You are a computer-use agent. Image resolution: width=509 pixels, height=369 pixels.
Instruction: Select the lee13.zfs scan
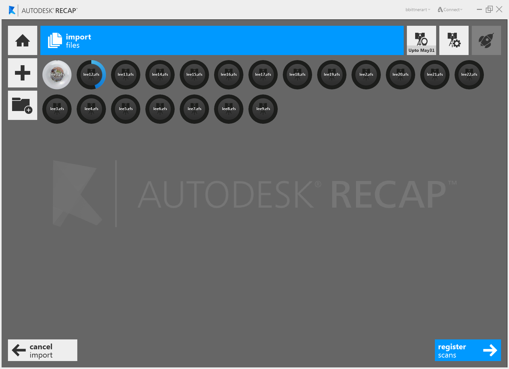click(x=126, y=75)
